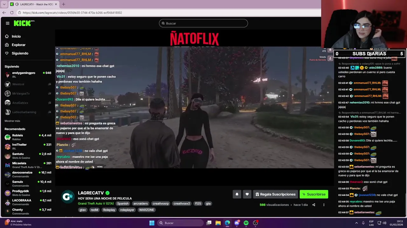Open File Explorer from the taskbar
The height and width of the screenshot is (228, 407).
click(x=218, y=223)
